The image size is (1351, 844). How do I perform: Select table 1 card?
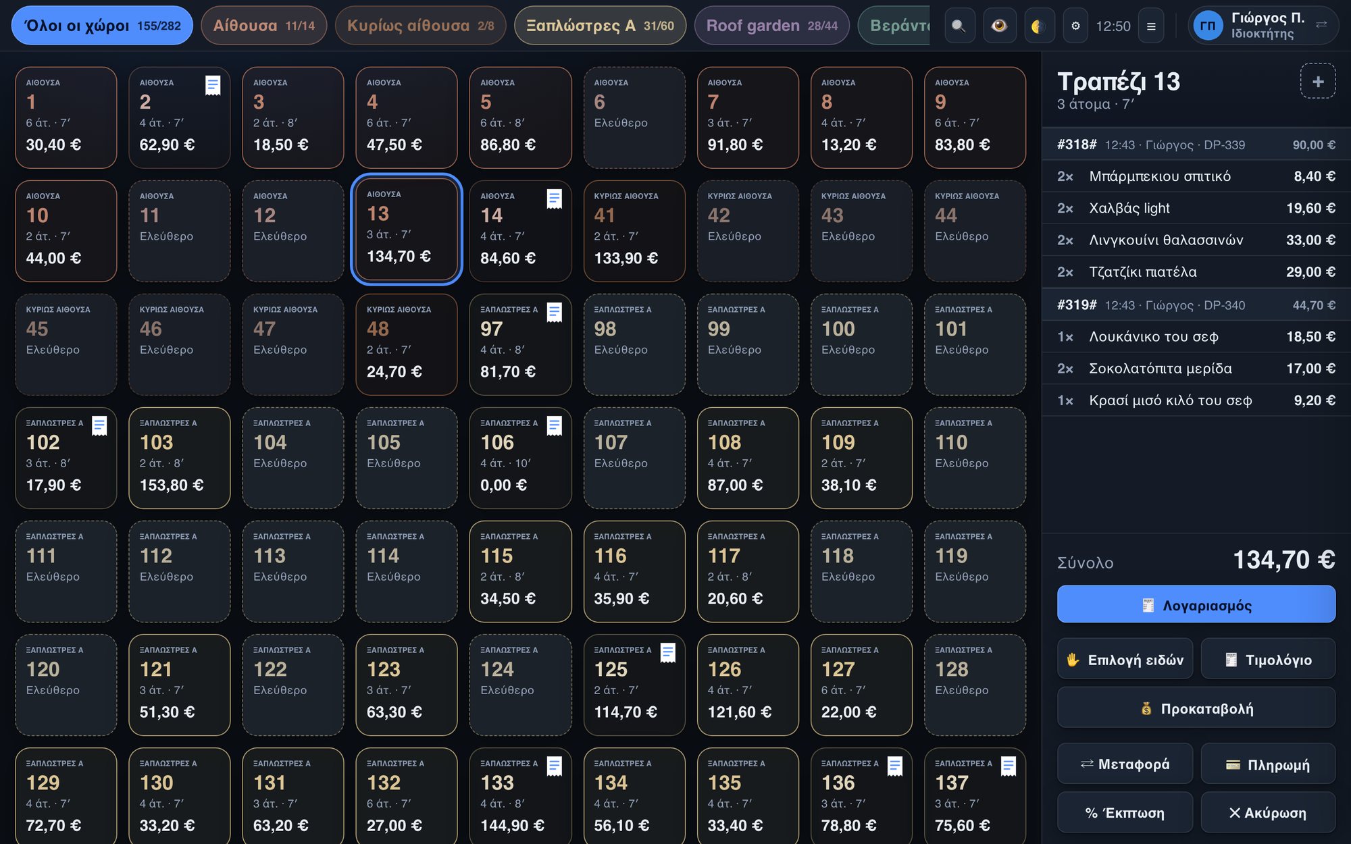[x=66, y=117]
